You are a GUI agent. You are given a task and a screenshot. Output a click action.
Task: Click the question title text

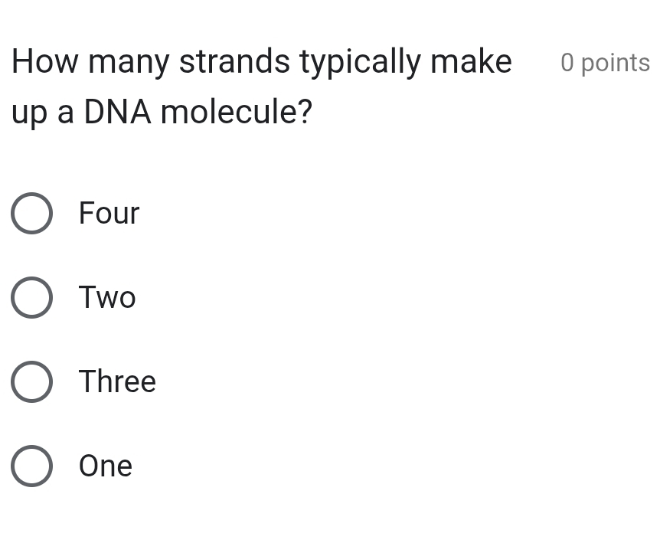pos(260,61)
